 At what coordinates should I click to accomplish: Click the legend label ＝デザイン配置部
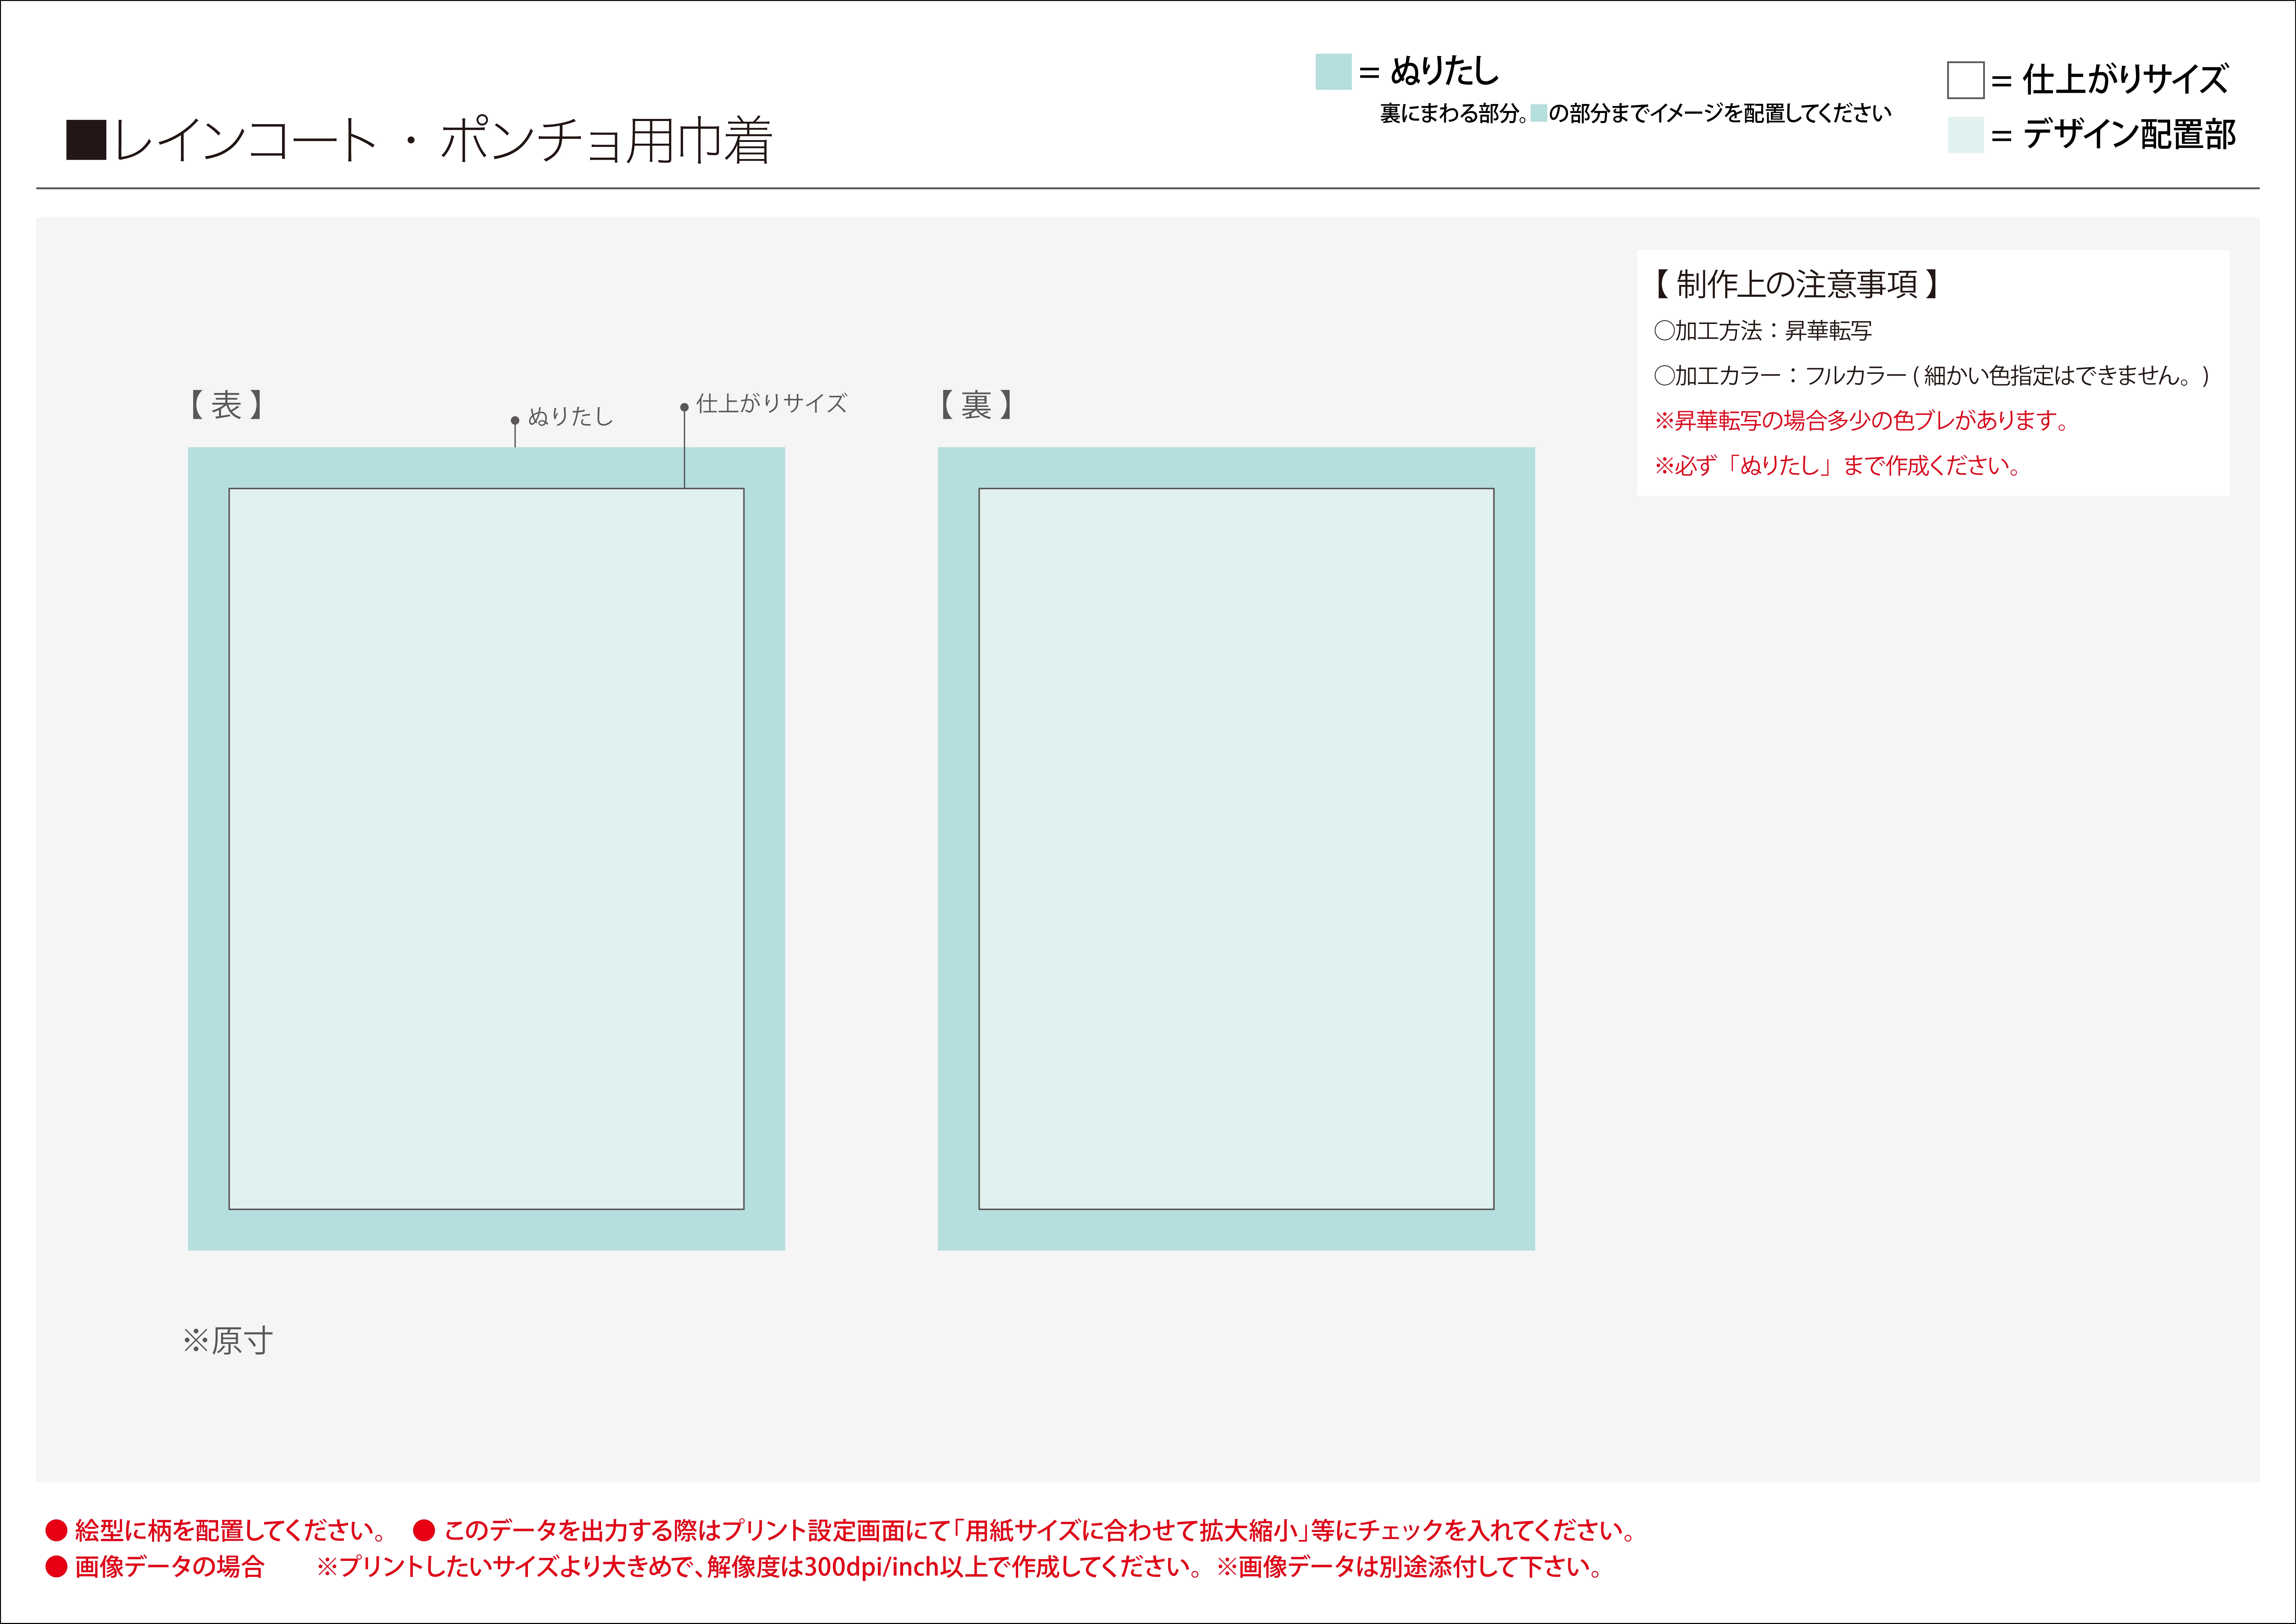pyautogui.click(x=2113, y=134)
